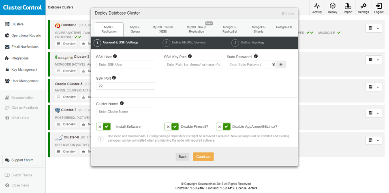Open Oracle Cluster-5 Overview tab
The width and height of the screenshot is (389, 193).
tap(66, 97)
